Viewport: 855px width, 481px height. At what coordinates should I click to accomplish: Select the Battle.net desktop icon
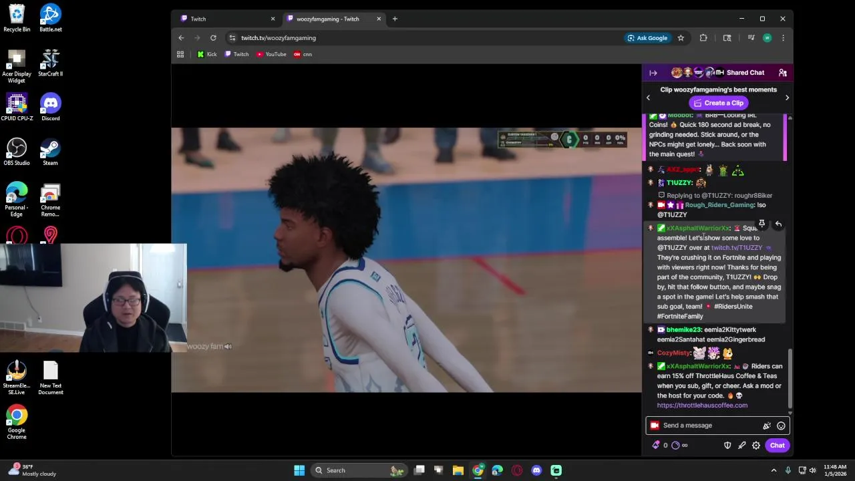click(51, 18)
